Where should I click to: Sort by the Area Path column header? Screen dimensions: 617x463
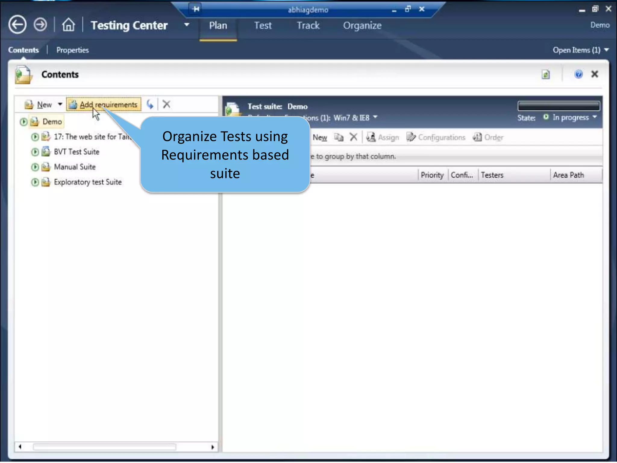click(576, 175)
